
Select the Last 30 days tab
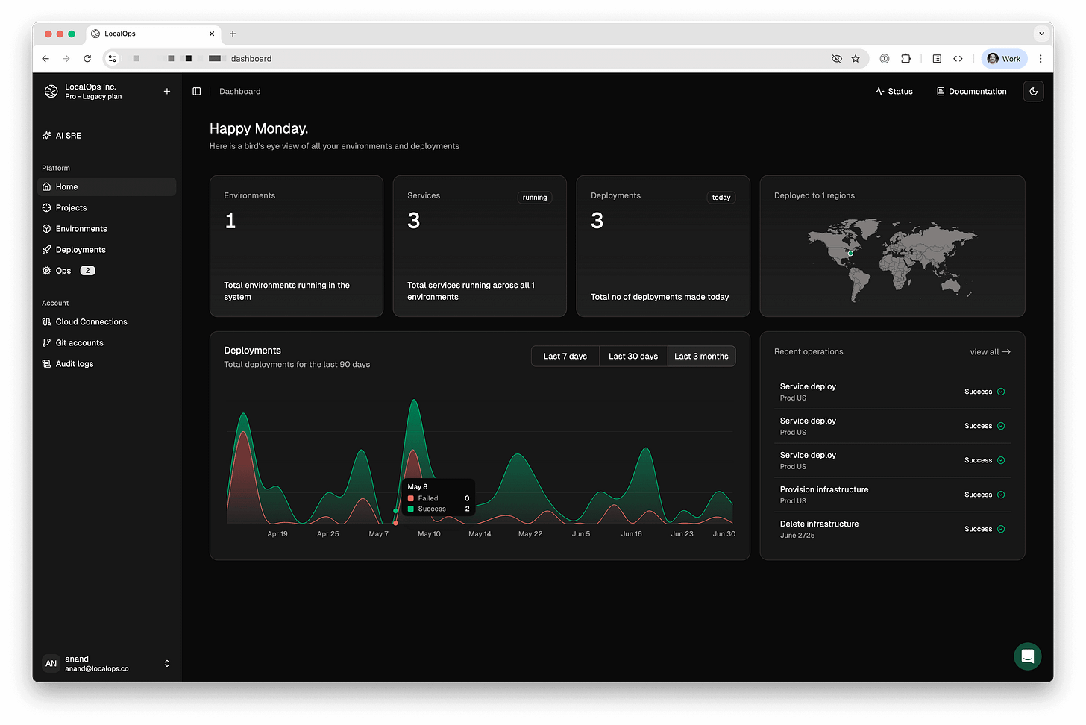pos(633,357)
